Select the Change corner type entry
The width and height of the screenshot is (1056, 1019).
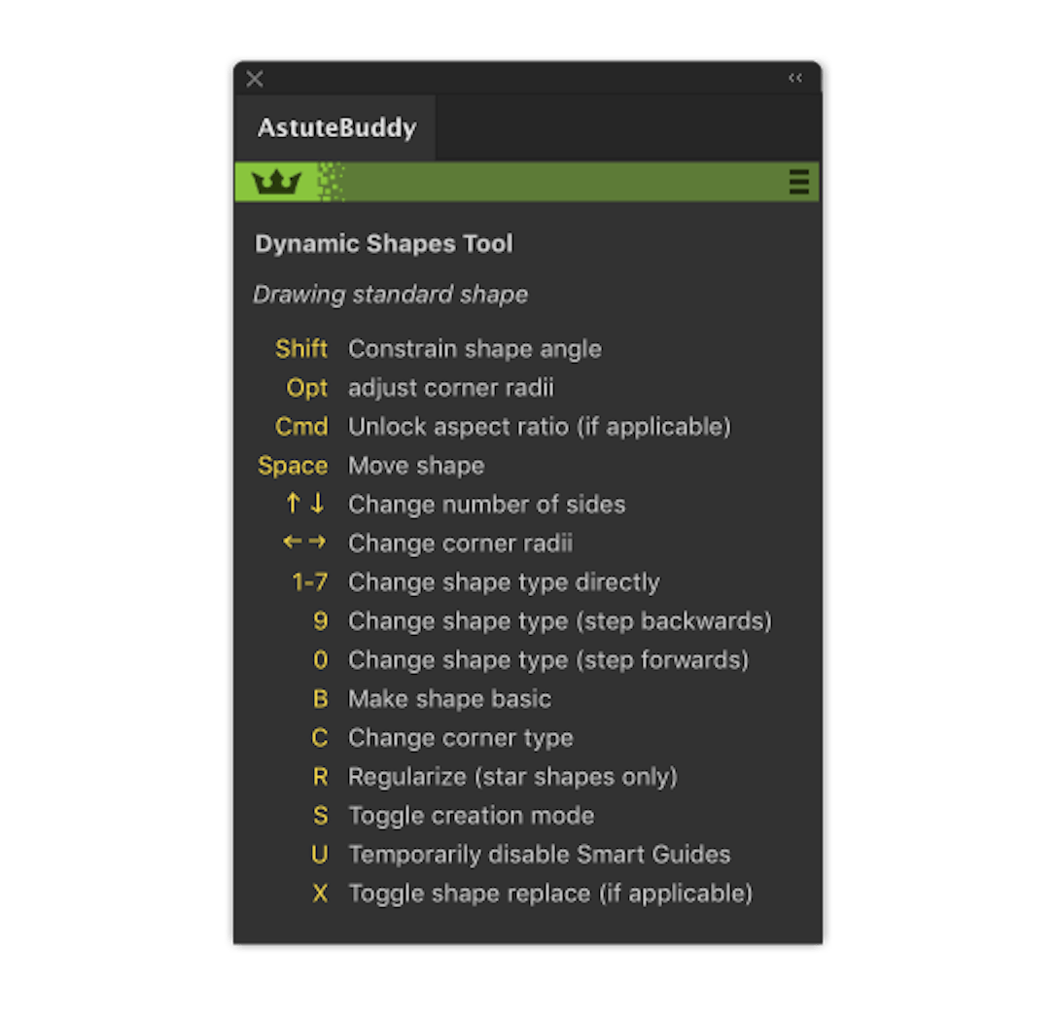click(x=460, y=737)
